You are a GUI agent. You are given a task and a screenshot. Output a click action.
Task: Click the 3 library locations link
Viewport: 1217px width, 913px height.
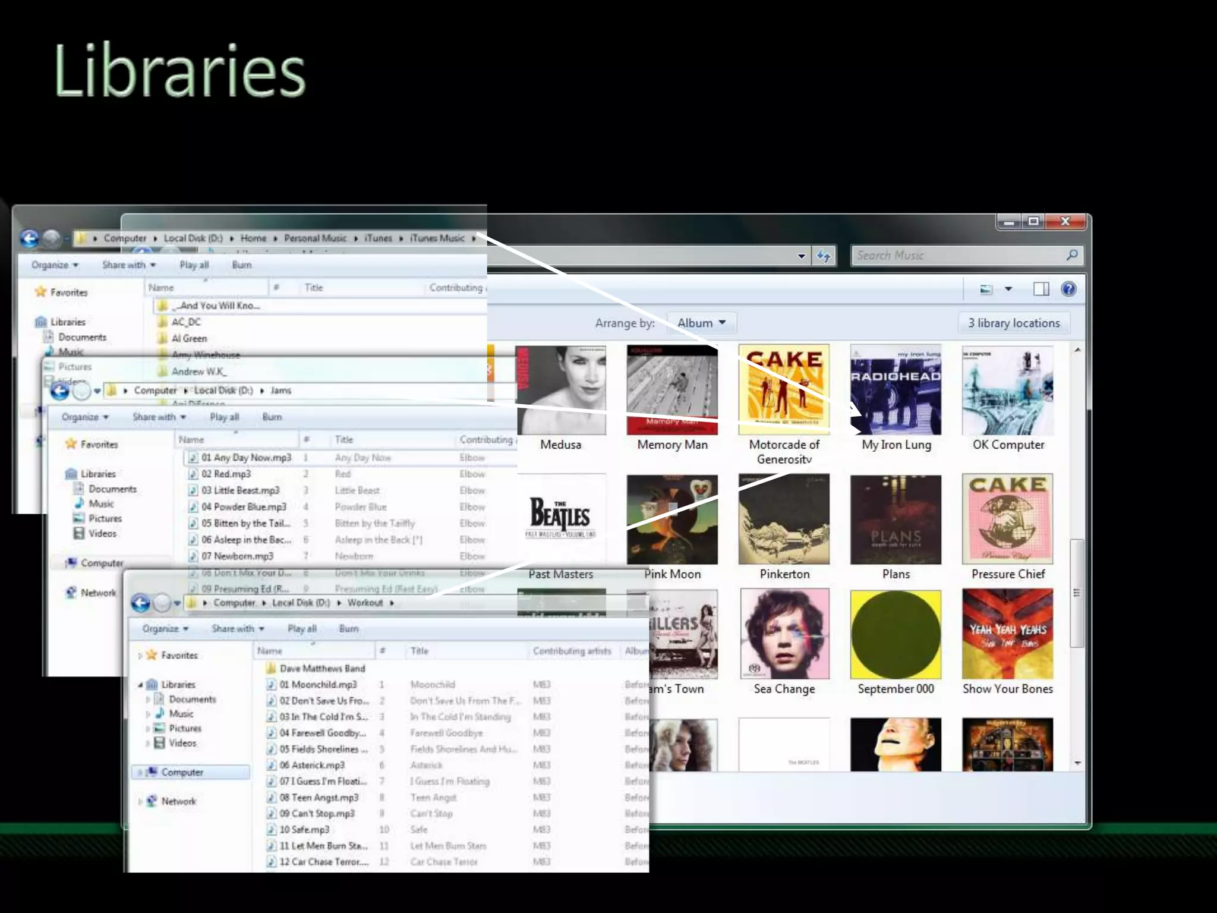click(x=1014, y=323)
